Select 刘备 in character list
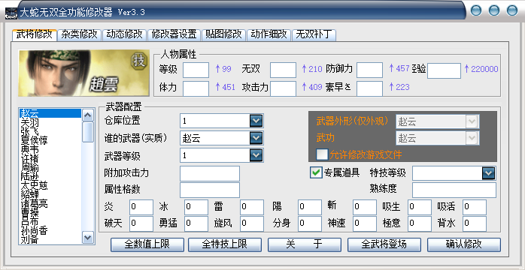Image resolution: width=525 pixels, height=270 pixels. click(x=50, y=240)
